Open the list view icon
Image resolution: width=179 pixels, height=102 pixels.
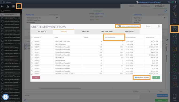coord(13,6)
